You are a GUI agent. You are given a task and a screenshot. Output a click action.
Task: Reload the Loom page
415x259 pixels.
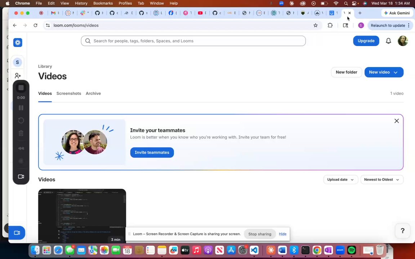[35, 26]
